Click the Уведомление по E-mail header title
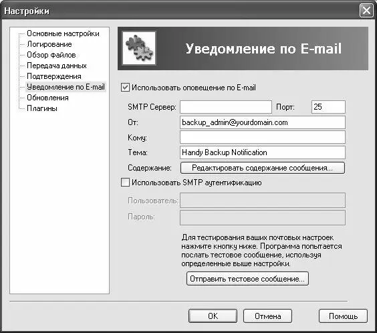Image resolution: width=377 pixels, height=333 pixels. (x=263, y=48)
